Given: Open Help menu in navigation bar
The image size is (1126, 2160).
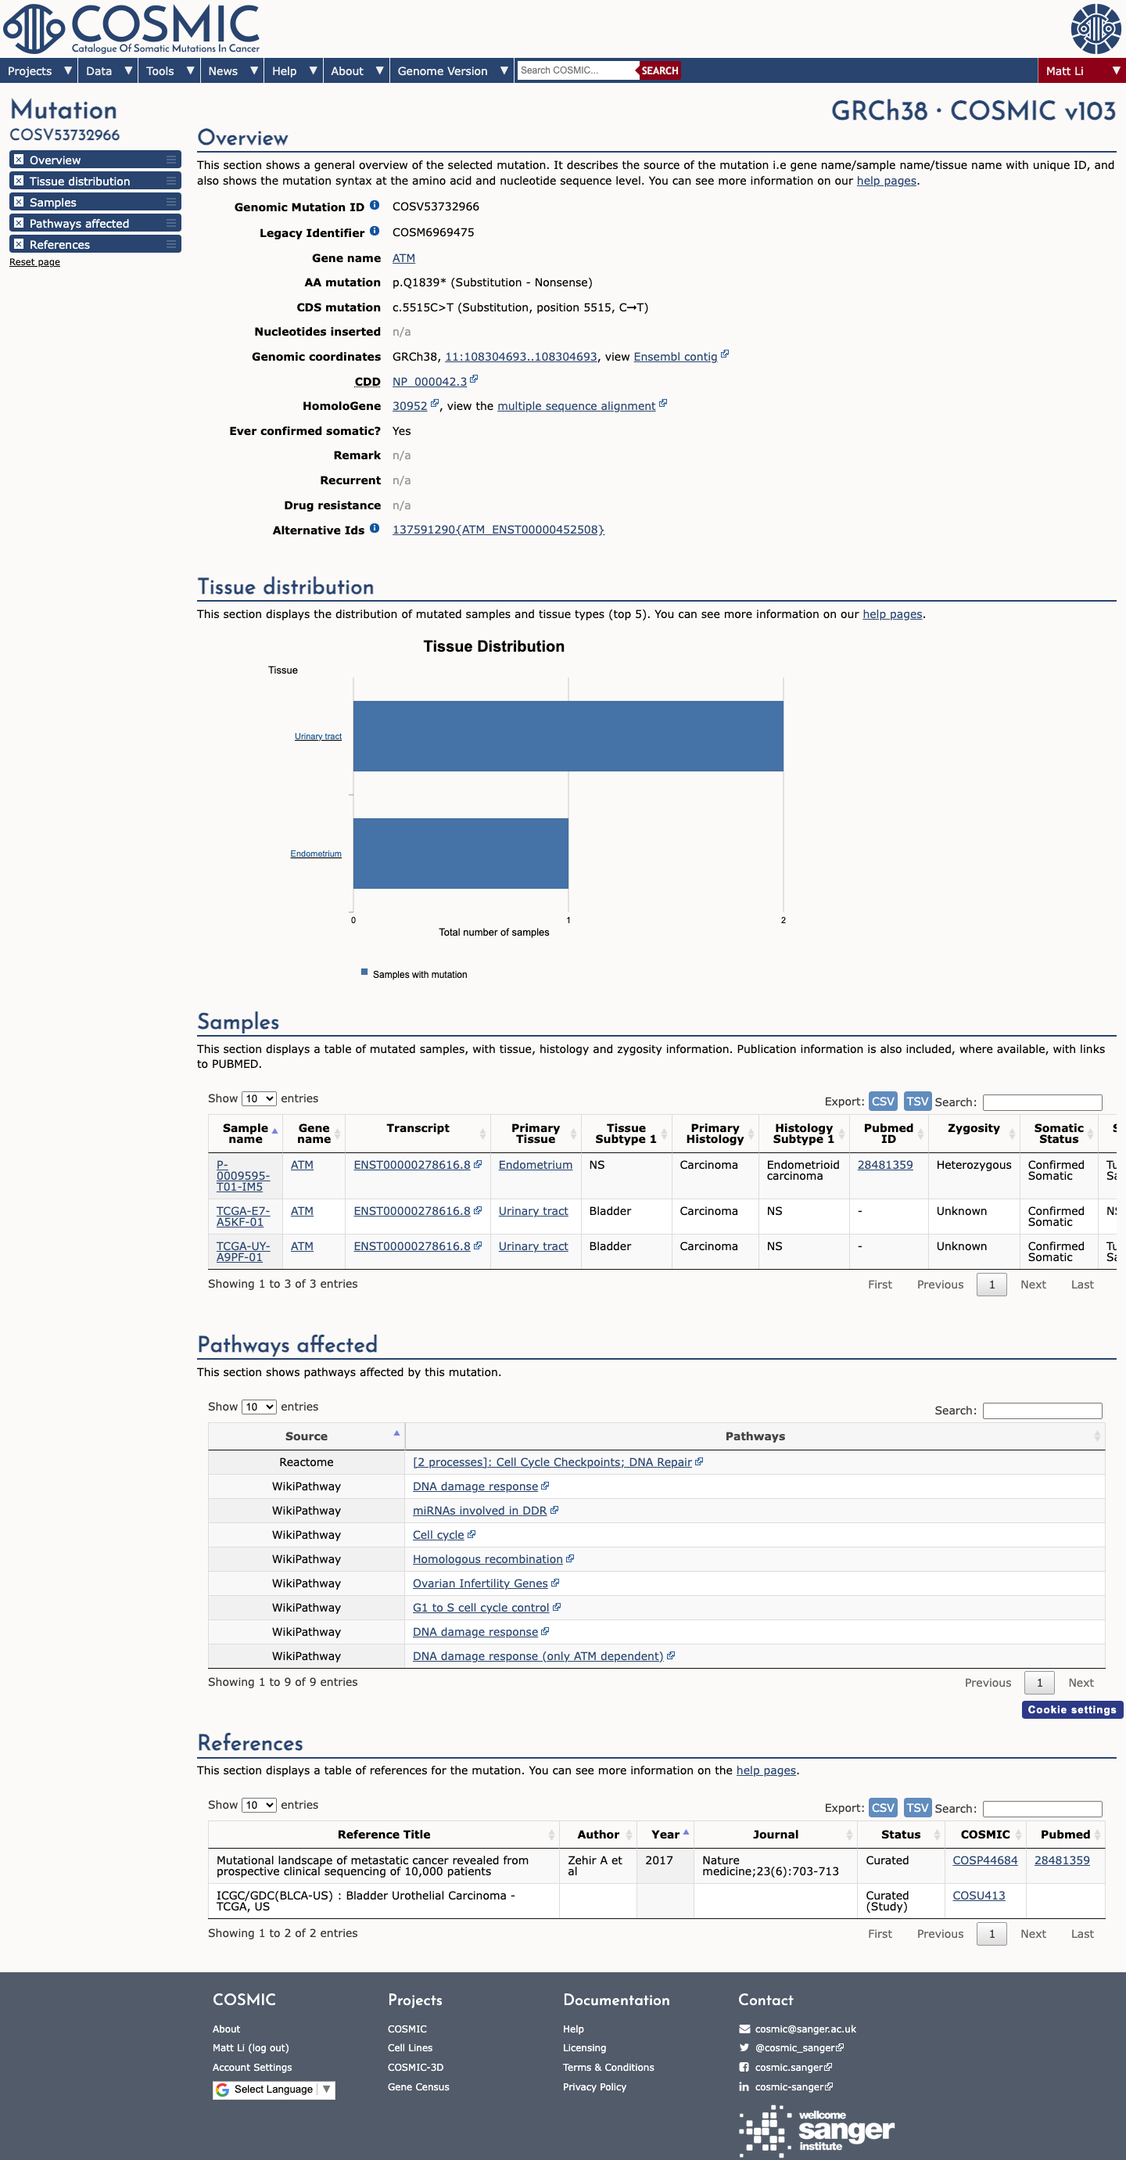Looking at the screenshot, I should click(x=294, y=70).
